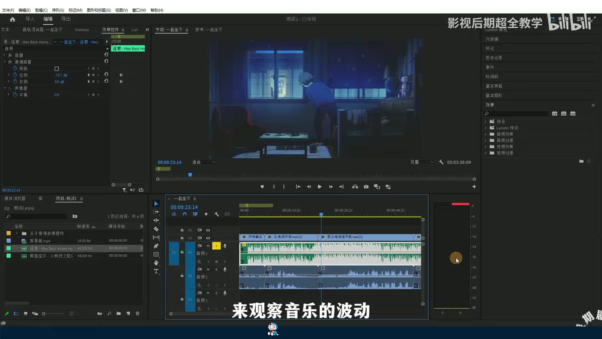This screenshot has height=339, width=602.
Task: Select the Selection tool arrow
Action: click(x=156, y=203)
